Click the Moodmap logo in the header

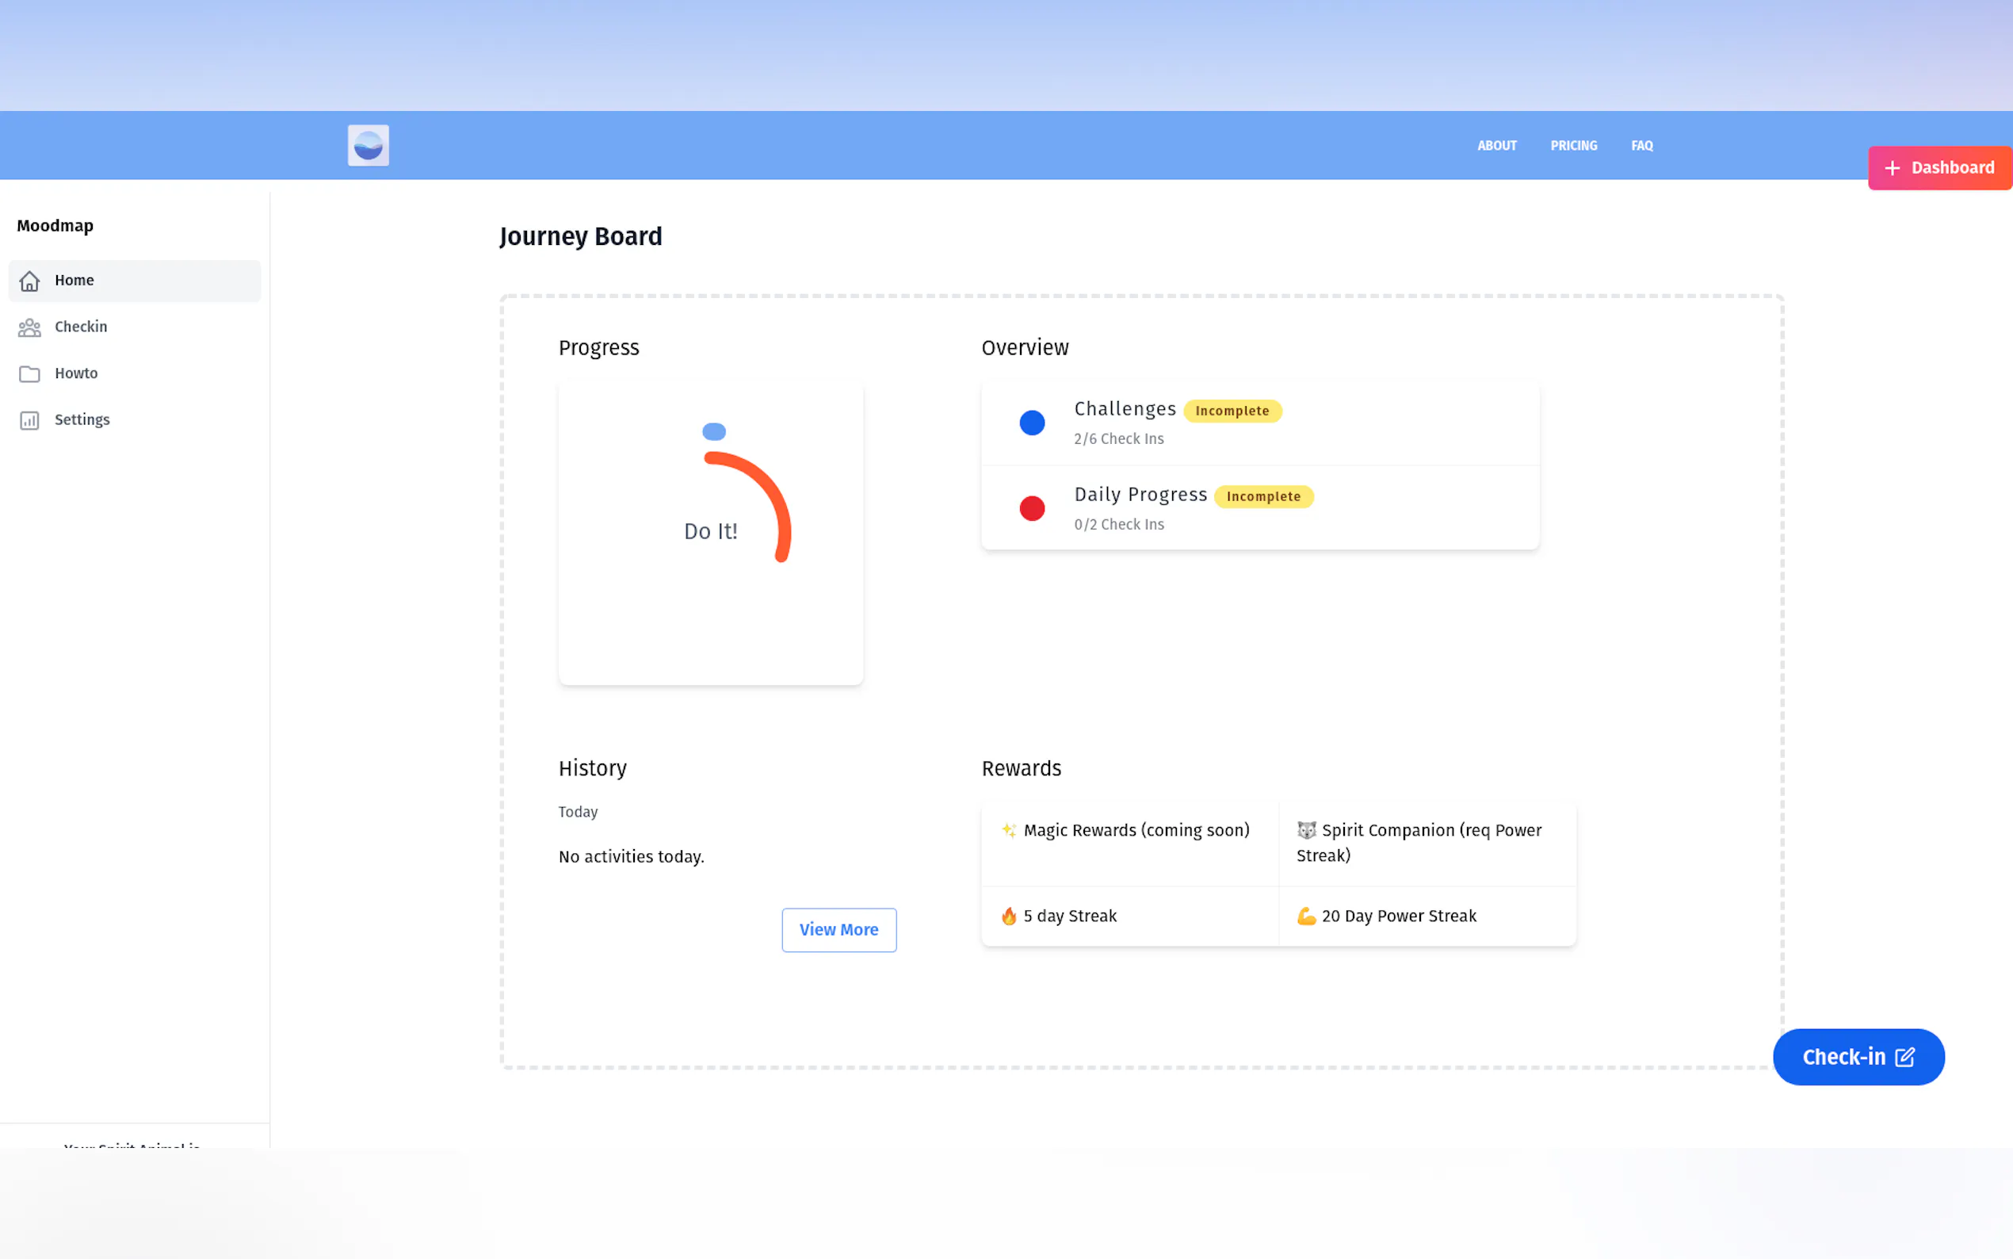click(x=368, y=146)
